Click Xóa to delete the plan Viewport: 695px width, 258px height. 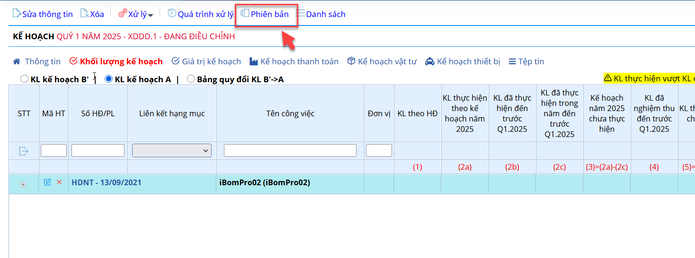[92, 14]
